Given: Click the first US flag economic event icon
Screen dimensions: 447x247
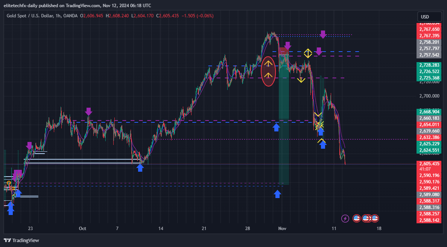Looking at the screenshot, I should coord(356,218).
